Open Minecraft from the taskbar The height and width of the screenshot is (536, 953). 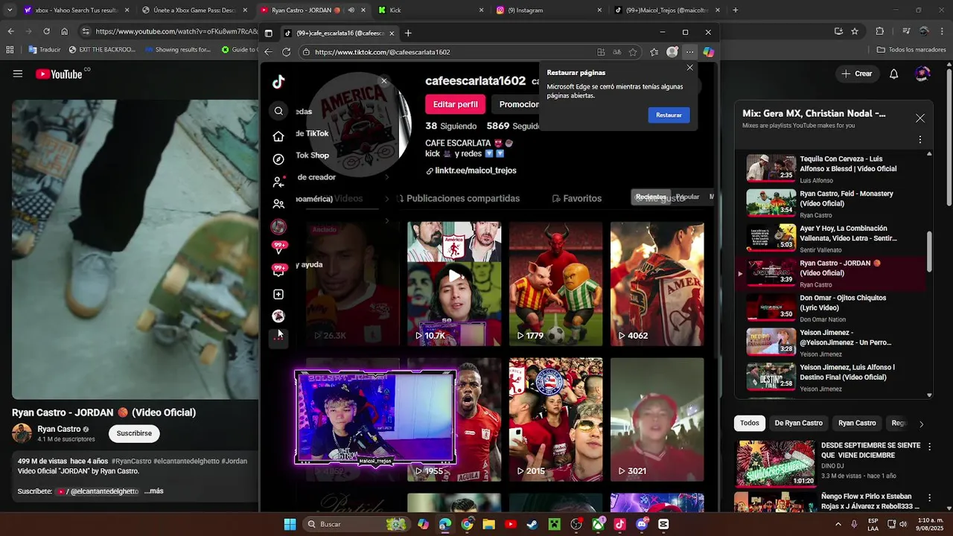(x=554, y=524)
